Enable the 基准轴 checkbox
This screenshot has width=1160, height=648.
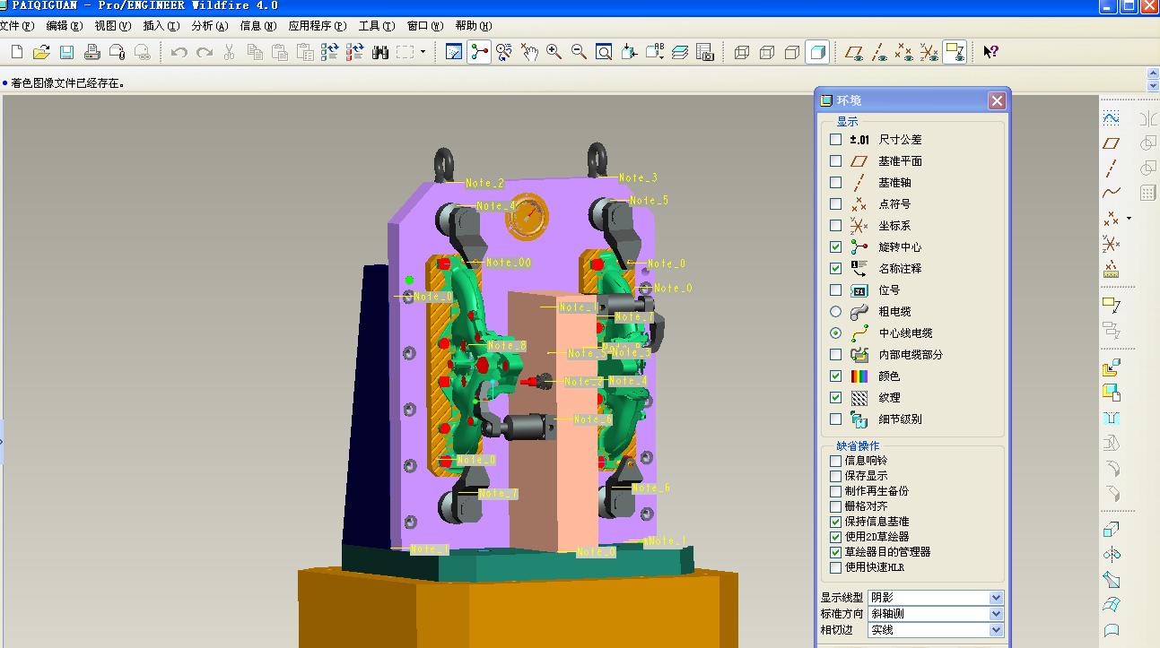(x=836, y=183)
